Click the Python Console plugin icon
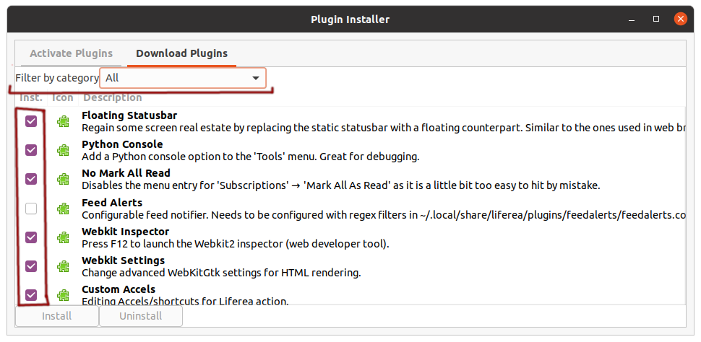The height and width of the screenshot is (342, 701). pos(63,151)
